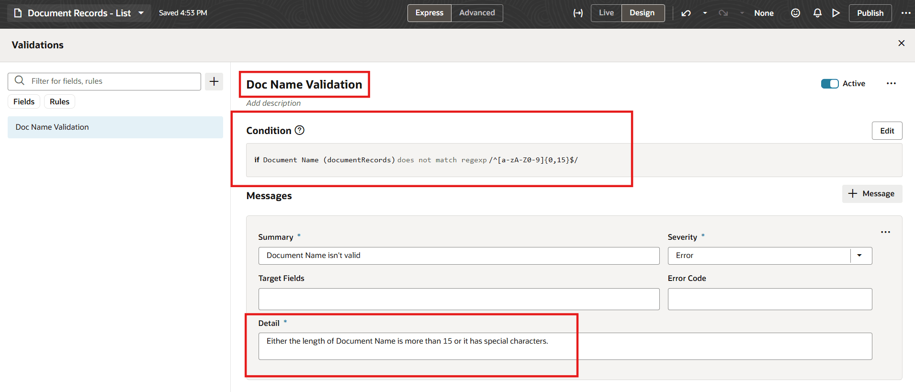Filter the list by Rules

pyautogui.click(x=59, y=101)
